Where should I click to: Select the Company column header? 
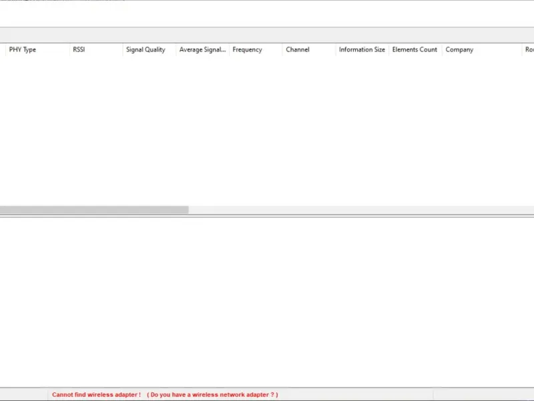tap(481, 49)
